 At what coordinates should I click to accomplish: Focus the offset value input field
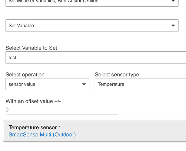point(62,110)
